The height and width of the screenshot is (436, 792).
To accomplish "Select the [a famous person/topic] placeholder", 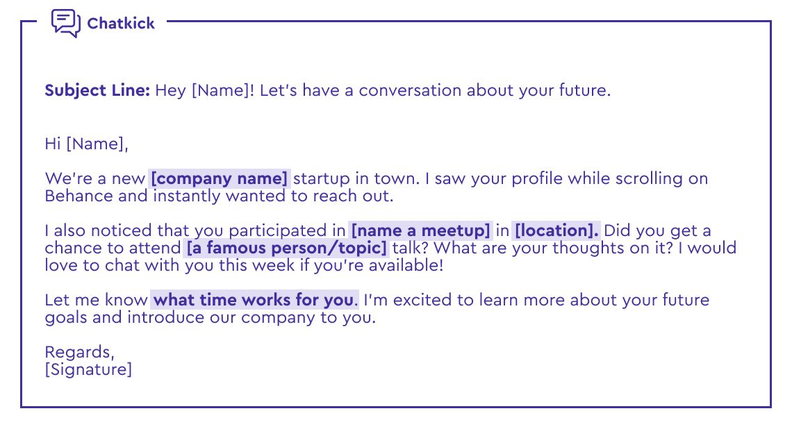I will click(286, 249).
